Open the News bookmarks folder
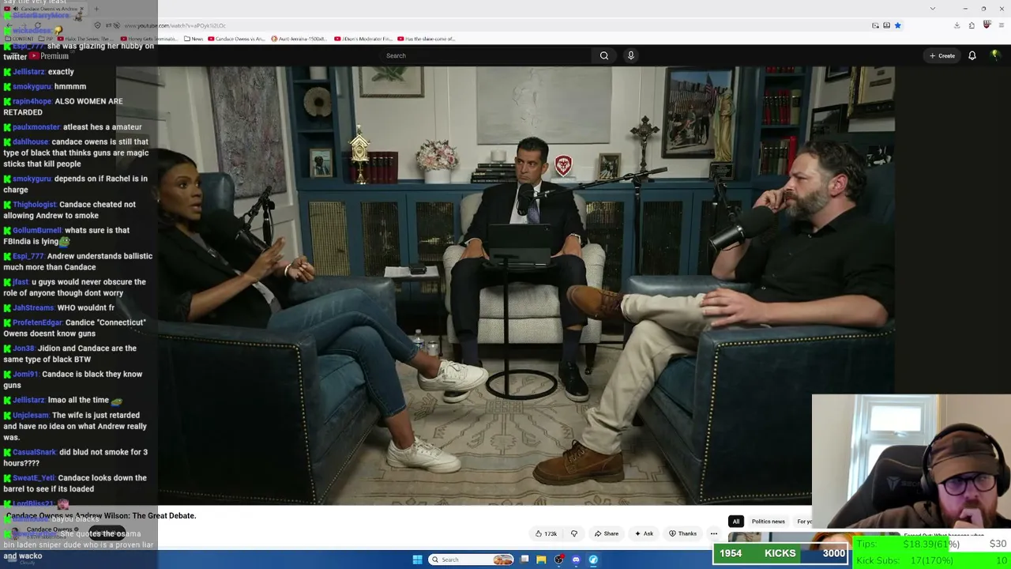 (193, 39)
